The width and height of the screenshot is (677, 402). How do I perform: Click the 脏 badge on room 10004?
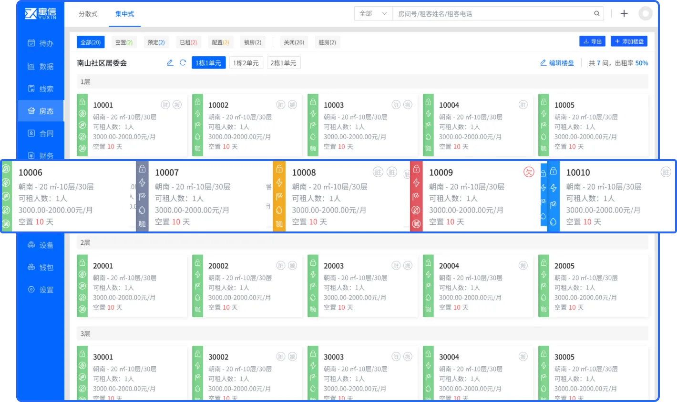tap(523, 105)
